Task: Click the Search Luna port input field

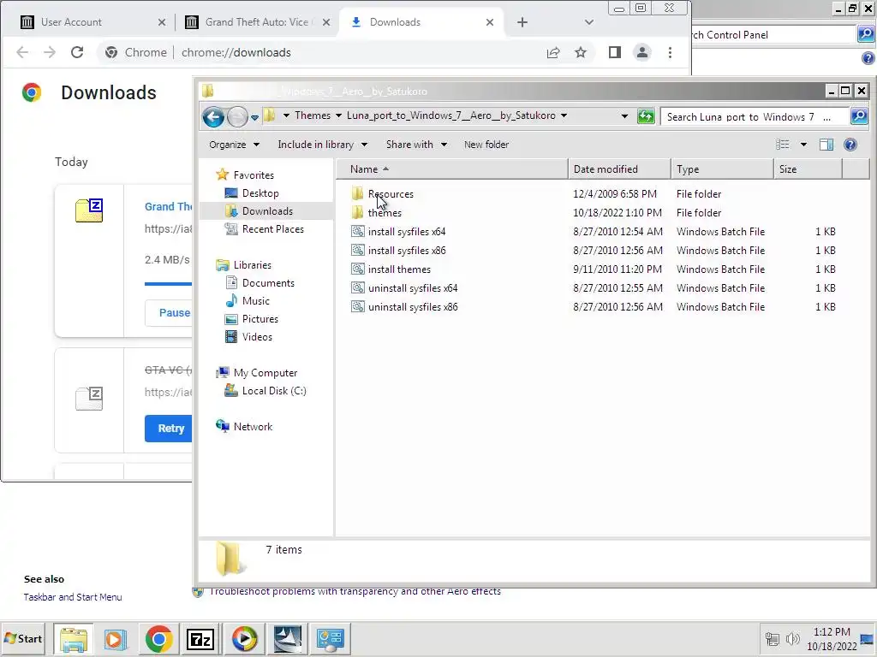Action: (x=755, y=116)
